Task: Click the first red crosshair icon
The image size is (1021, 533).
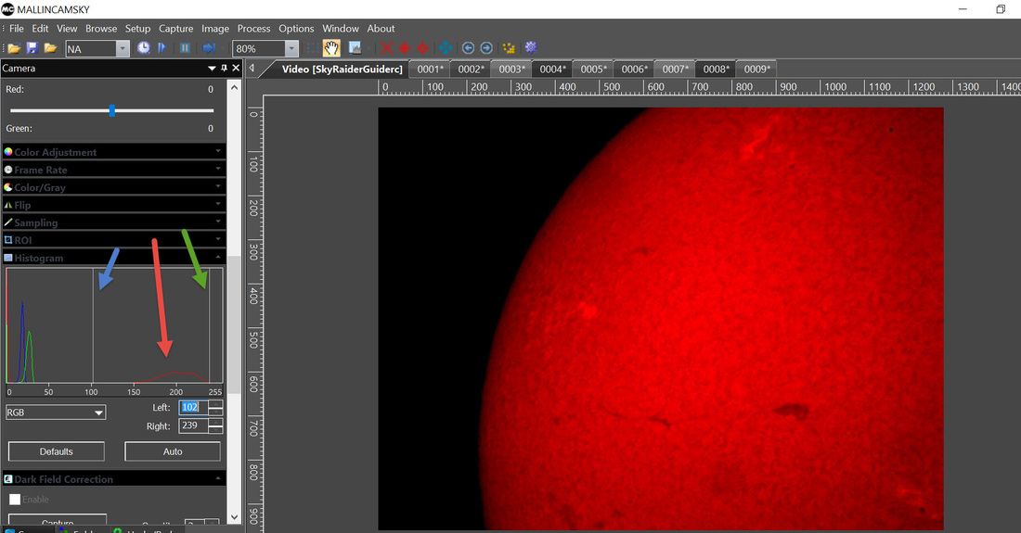Action: click(405, 48)
